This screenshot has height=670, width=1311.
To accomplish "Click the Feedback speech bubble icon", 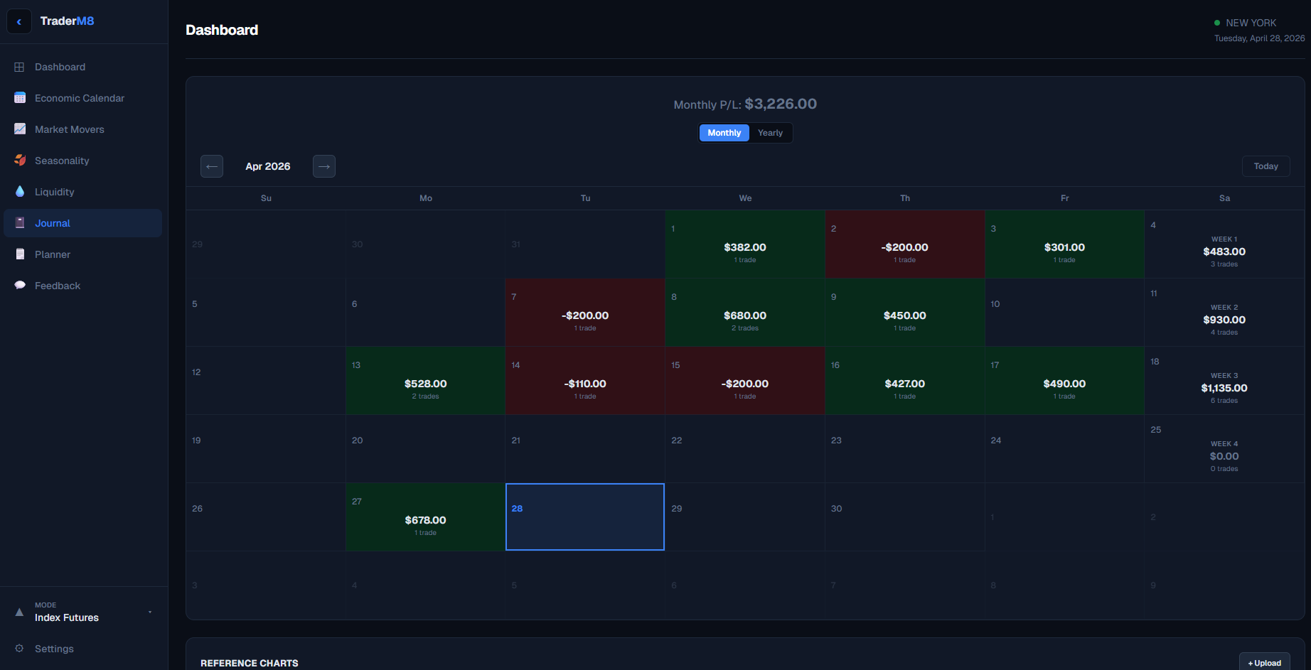I will tap(20, 286).
